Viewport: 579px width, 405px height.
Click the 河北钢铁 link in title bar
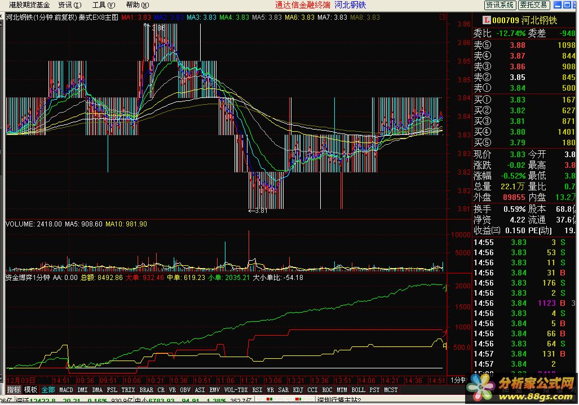pyautogui.click(x=350, y=5)
